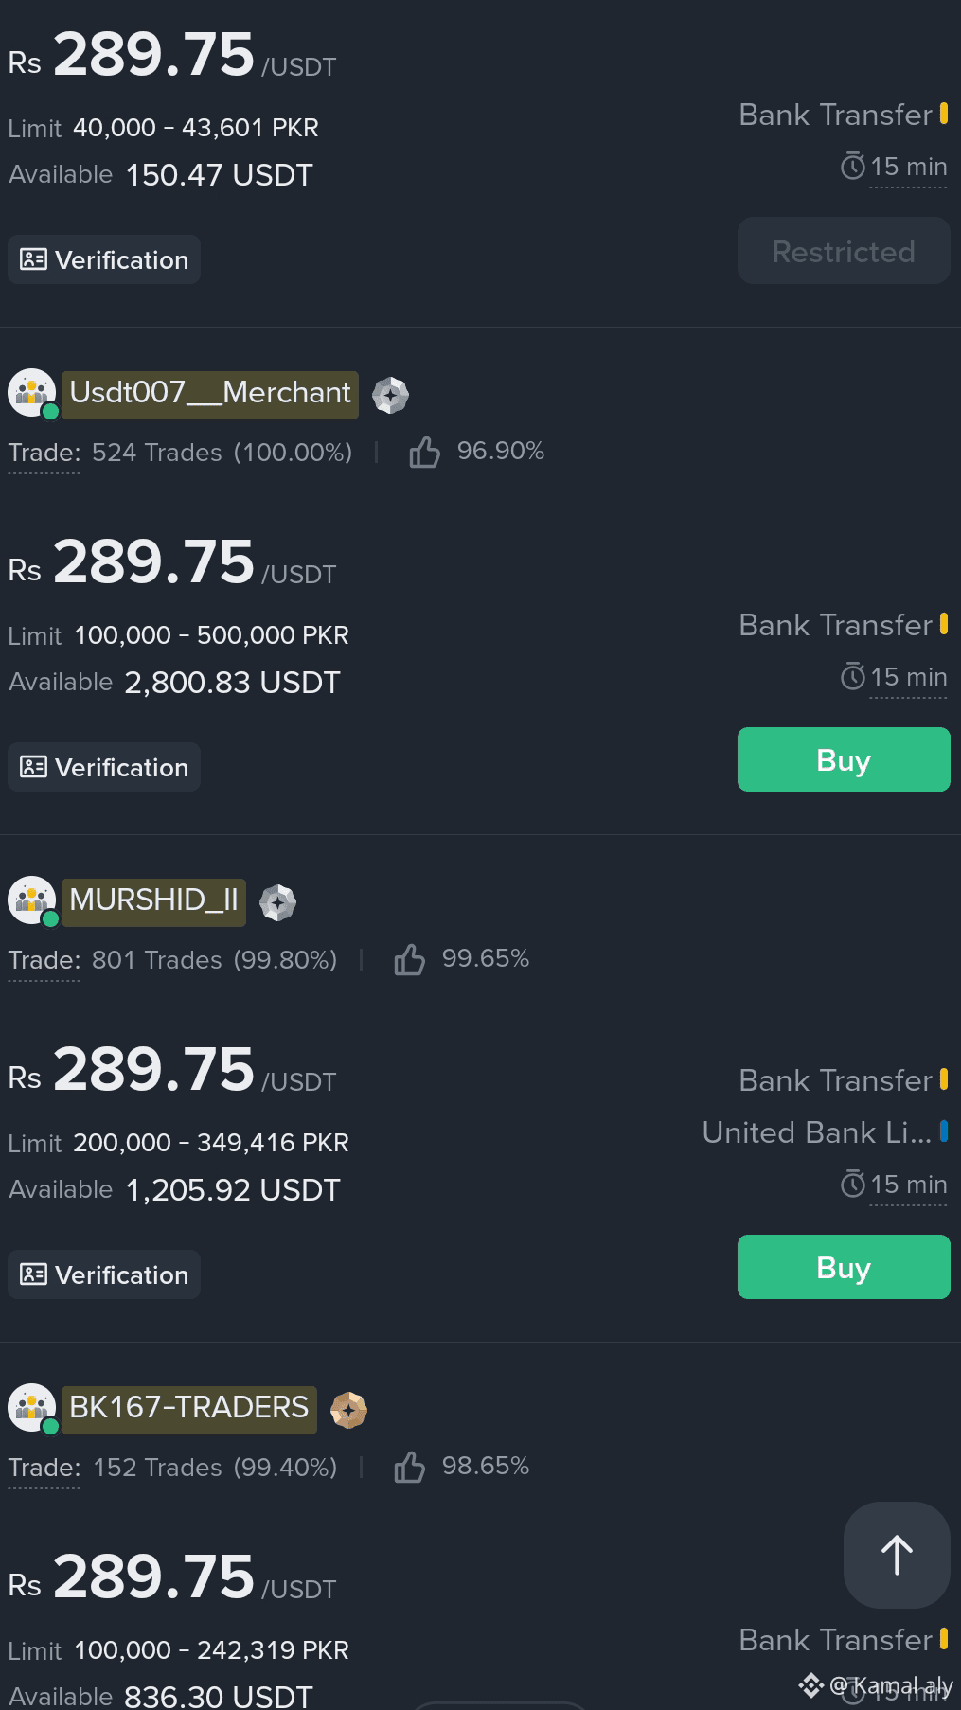Image resolution: width=961 pixels, height=1710 pixels.
Task: Open Usdt007__Merchant merchant name link
Action: click(210, 394)
